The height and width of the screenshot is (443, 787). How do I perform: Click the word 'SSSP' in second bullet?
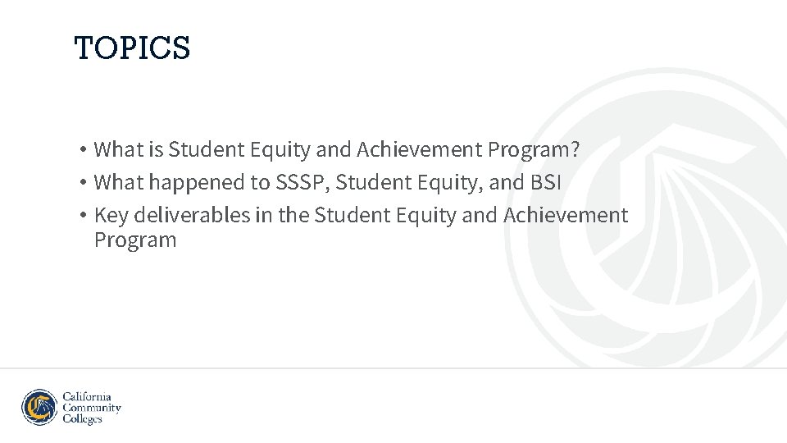coord(300,182)
